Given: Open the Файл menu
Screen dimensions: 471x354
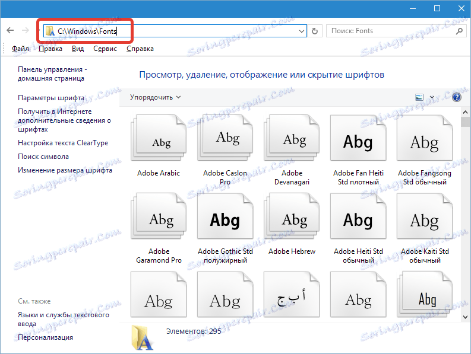Looking at the screenshot, I should (20, 49).
